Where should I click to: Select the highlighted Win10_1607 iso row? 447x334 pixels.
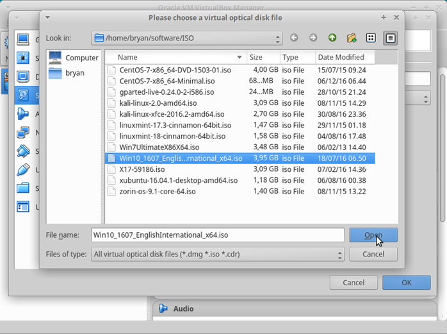[x=240, y=158]
